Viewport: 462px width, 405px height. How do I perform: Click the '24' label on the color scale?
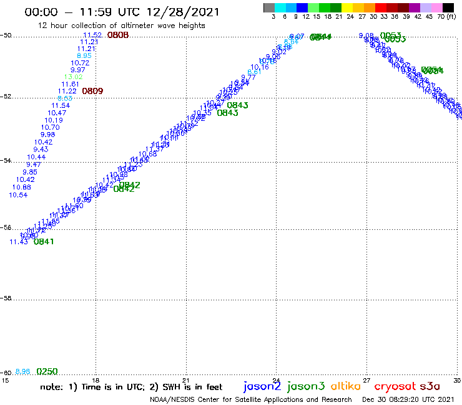[350, 16]
